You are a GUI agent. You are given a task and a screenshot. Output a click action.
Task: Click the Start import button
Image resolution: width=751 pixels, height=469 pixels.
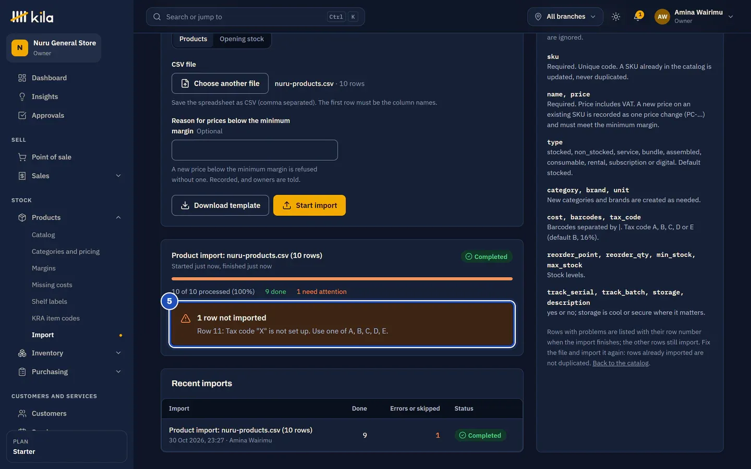pyautogui.click(x=309, y=205)
